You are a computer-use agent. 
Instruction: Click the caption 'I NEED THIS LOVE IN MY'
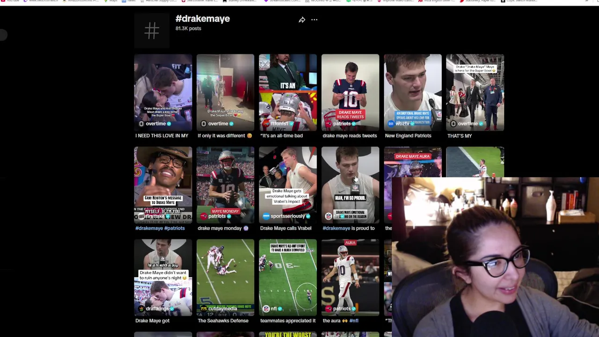pyautogui.click(x=162, y=136)
